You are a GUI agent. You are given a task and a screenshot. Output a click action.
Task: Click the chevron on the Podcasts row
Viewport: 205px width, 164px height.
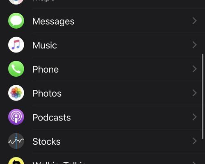coord(194,117)
